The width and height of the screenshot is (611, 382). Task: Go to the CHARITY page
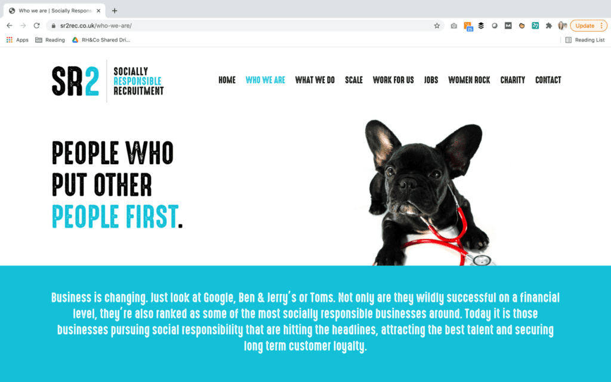[x=513, y=80]
